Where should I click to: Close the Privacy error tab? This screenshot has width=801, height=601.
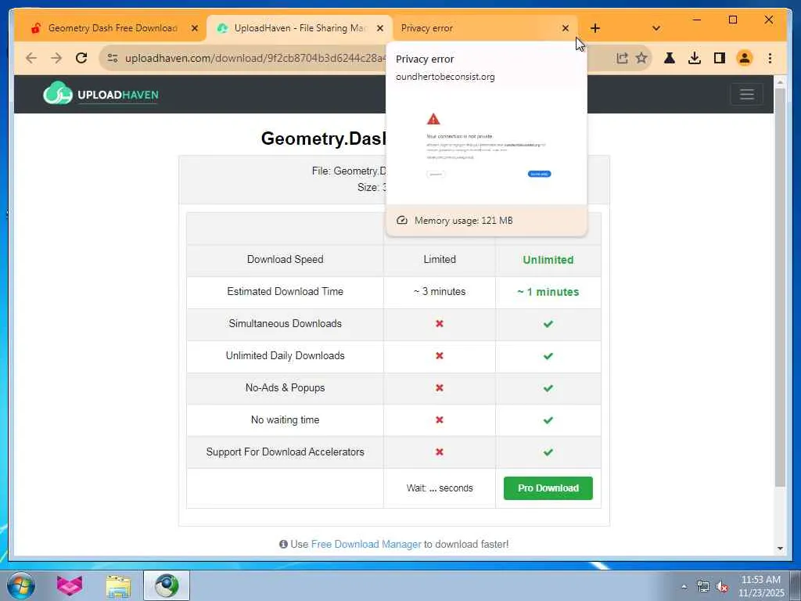566,28
